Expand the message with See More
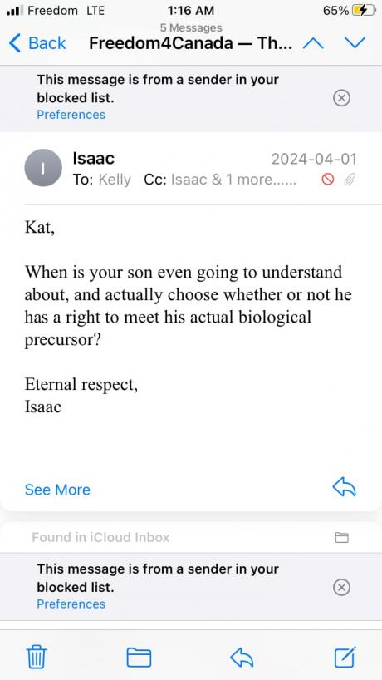This screenshot has width=382, height=680. pos(57,490)
